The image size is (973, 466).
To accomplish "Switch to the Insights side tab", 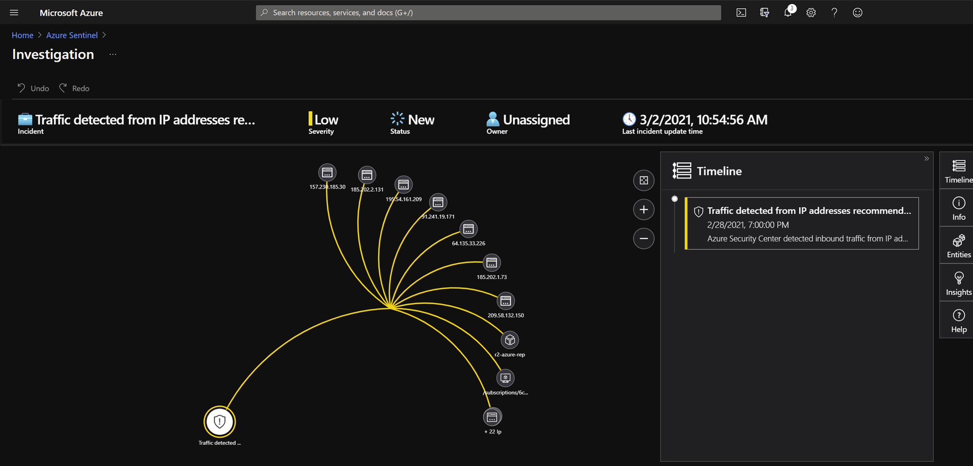I will pyautogui.click(x=958, y=283).
